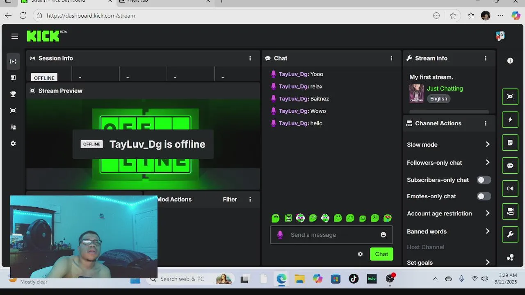Click the Filter button in Mod Actions
This screenshot has height=295, width=525.
click(230, 199)
